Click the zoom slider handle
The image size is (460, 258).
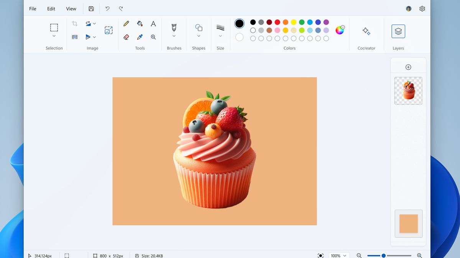point(383,255)
